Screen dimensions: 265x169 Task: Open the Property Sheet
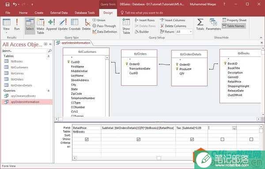click(x=235, y=20)
